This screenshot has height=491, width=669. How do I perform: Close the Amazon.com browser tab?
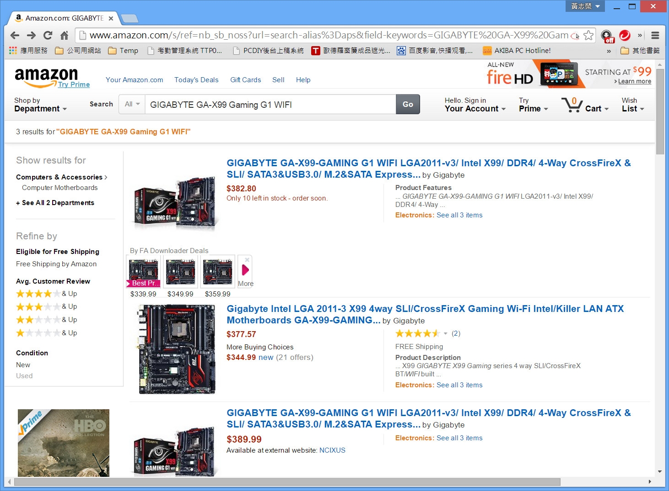[x=111, y=18]
